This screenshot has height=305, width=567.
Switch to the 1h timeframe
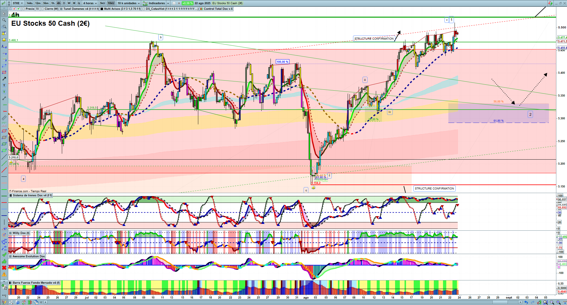tap(53, 3)
